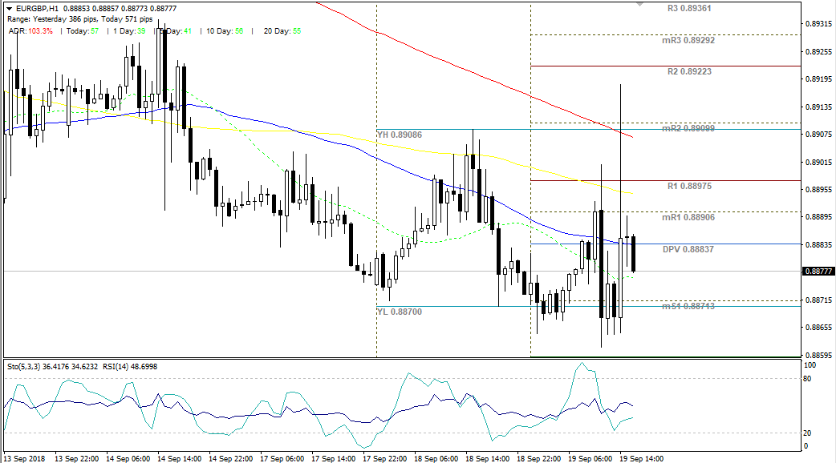The height and width of the screenshot is (463, 836).
Task: Click the 0.89135 price scale value
Action: click(x=819, y=107)
